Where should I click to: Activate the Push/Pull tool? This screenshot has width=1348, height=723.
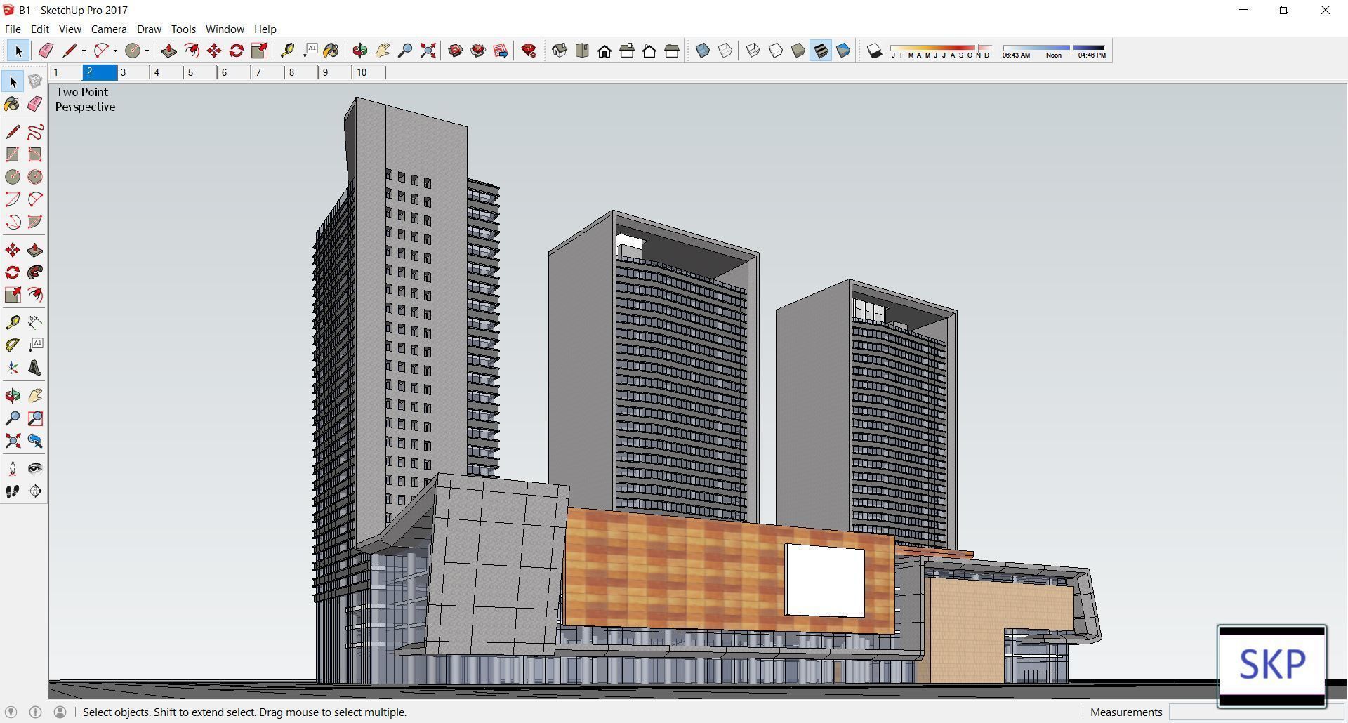point(168,50)
